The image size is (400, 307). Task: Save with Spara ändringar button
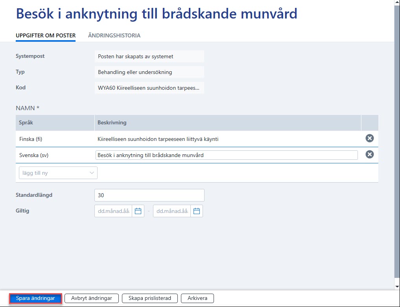35,298
